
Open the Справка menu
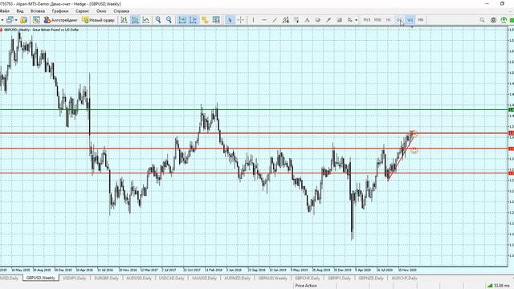point(121,10)
